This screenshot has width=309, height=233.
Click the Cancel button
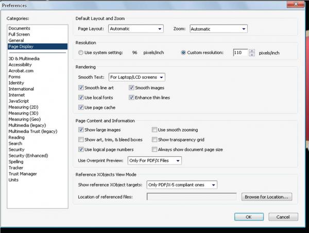[283, 217]
